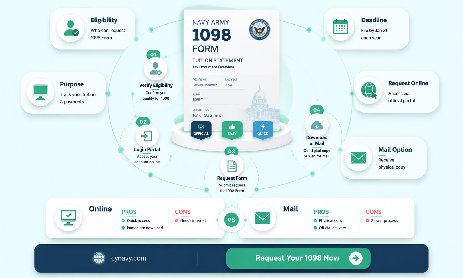Click the Mail comparison title
Image resolution: width=463 pixels, height=278 pixels.
pos(291,209)
